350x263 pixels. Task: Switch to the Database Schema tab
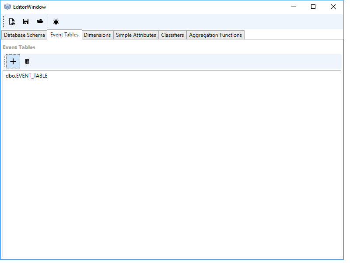point(24,35)
